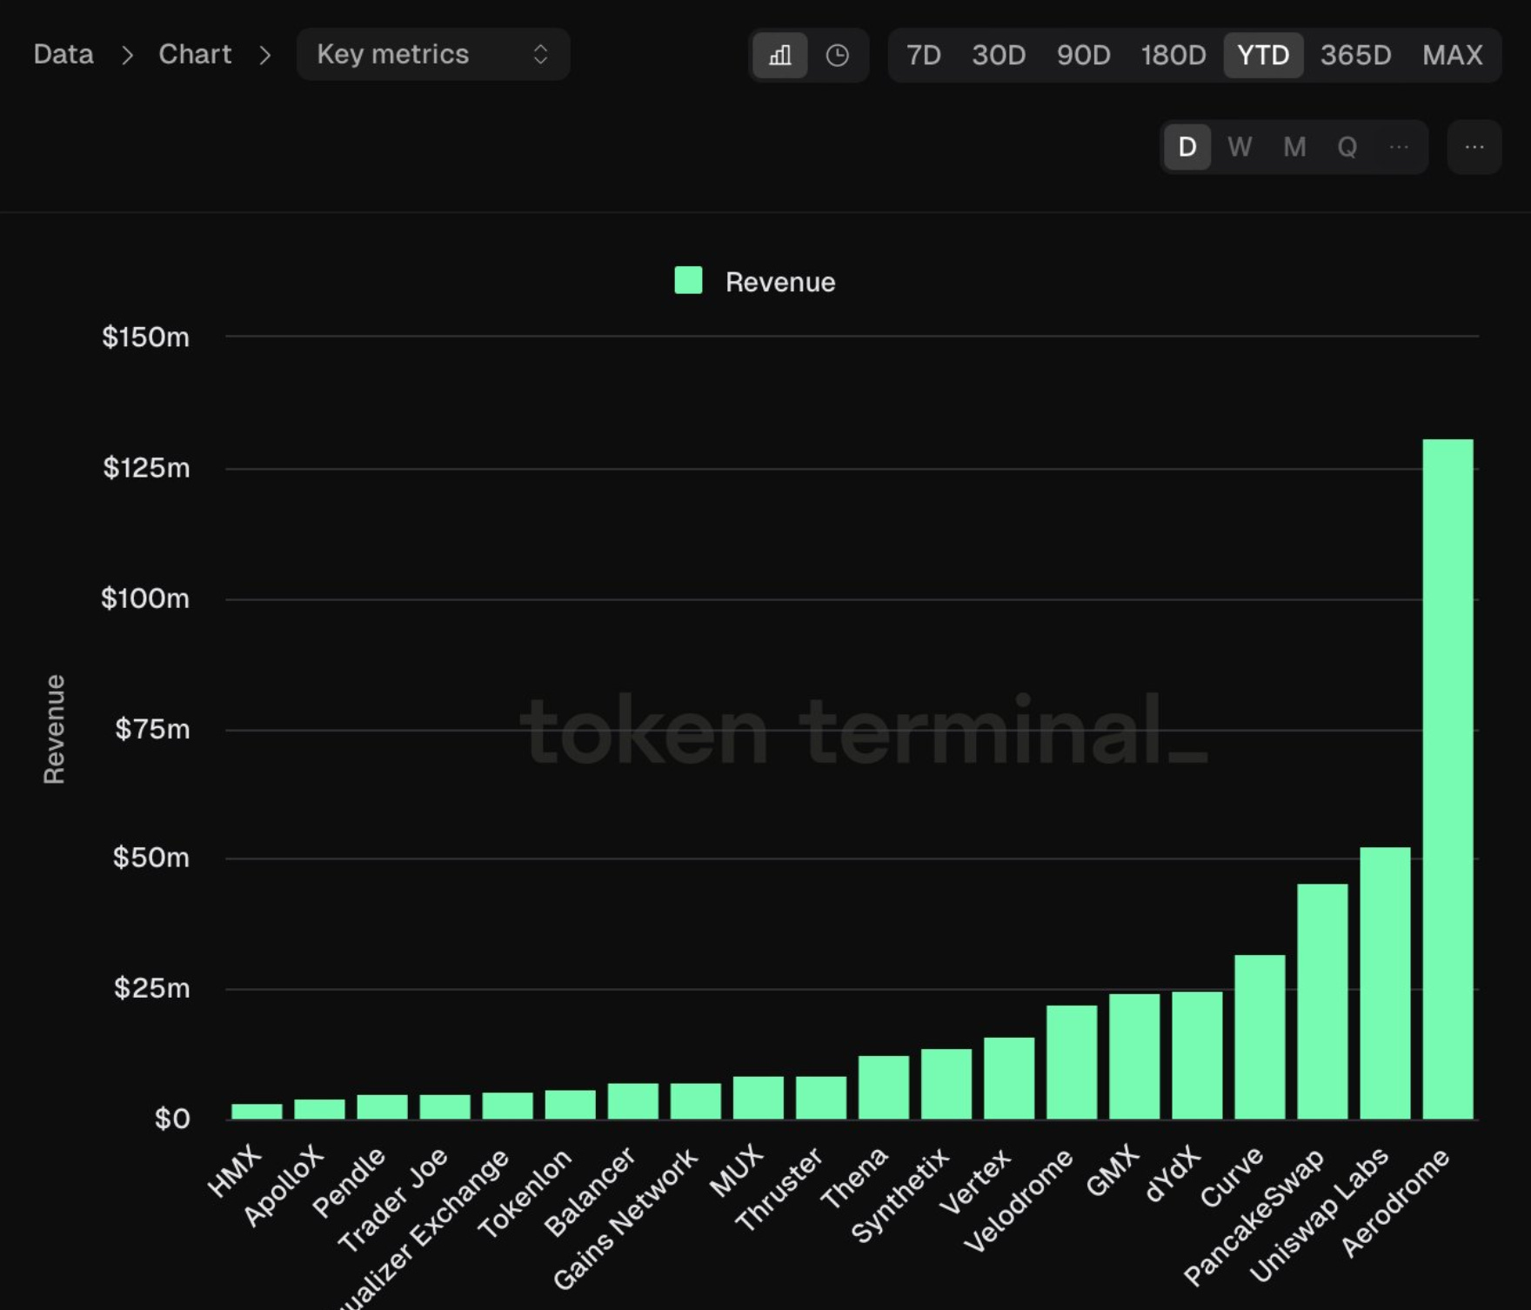Click the Vertex revenue bar

pos(1009,1078)
